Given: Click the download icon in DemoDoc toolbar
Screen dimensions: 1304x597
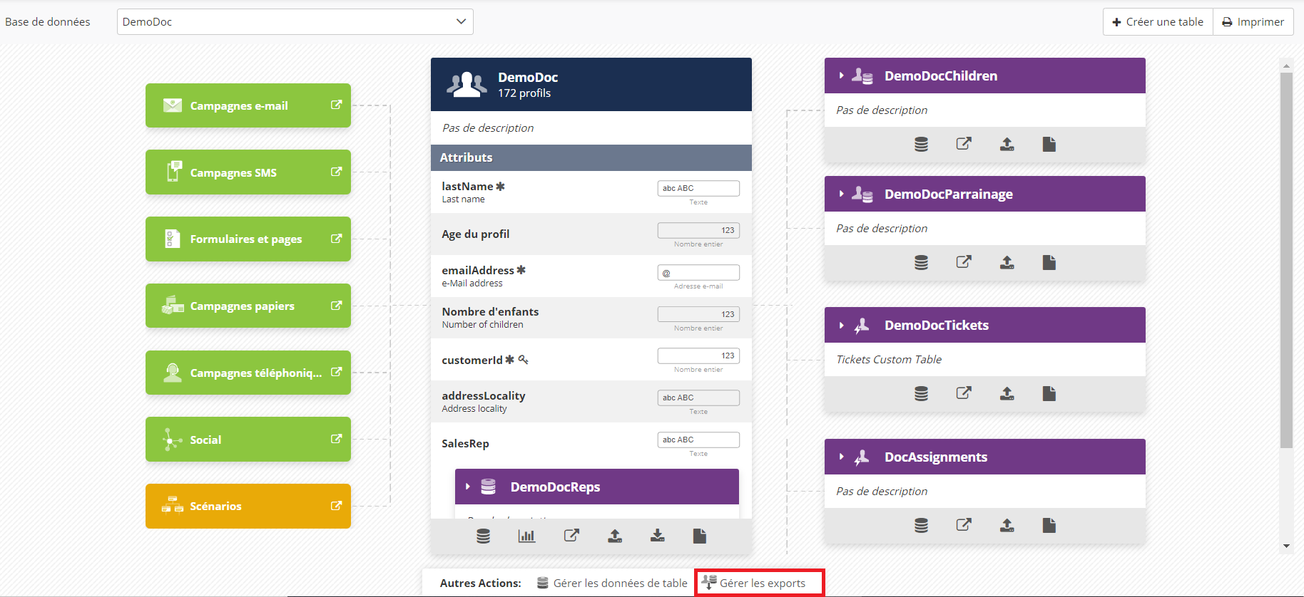Looking at the screenshot, I should click(657, 536).
